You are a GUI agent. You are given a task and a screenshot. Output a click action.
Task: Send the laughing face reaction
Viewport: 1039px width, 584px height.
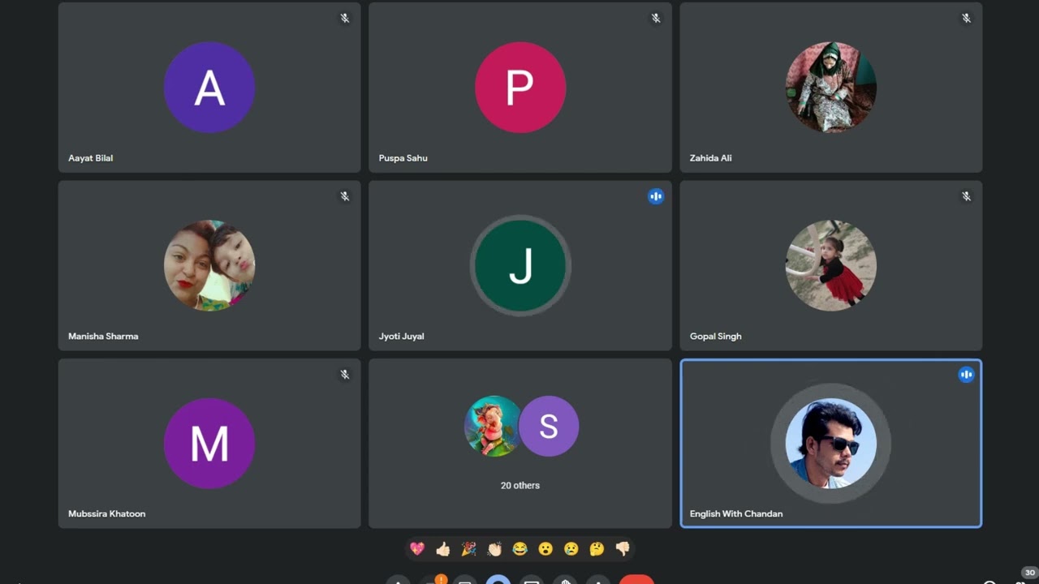[x=519, y=549]
